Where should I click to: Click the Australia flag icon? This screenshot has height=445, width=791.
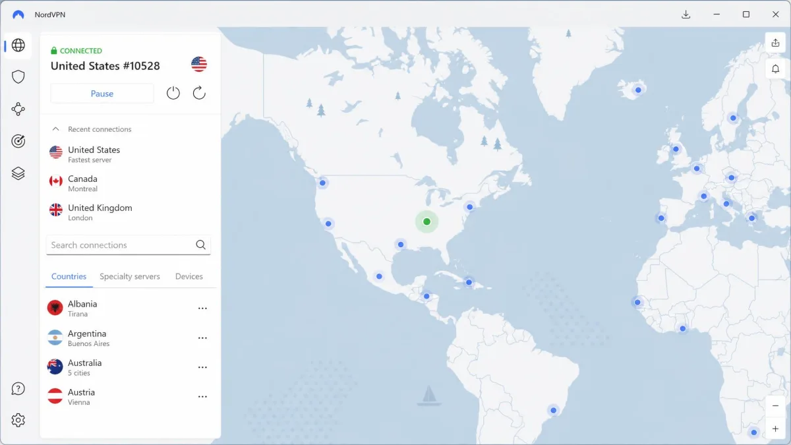[55, 367]
